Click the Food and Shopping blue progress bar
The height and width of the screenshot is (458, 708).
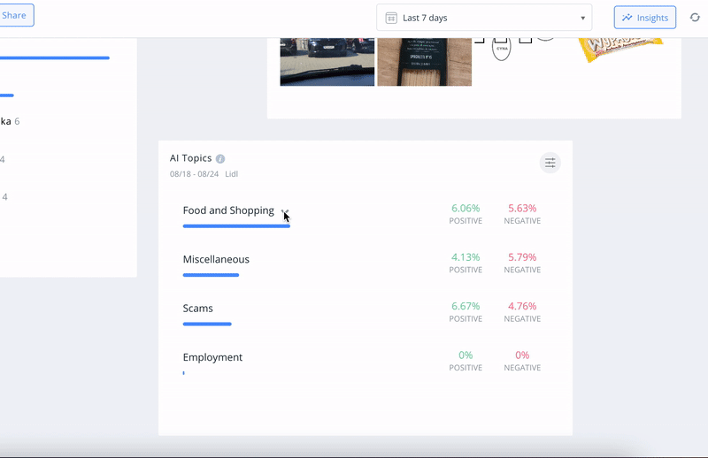tap(236, 226)
